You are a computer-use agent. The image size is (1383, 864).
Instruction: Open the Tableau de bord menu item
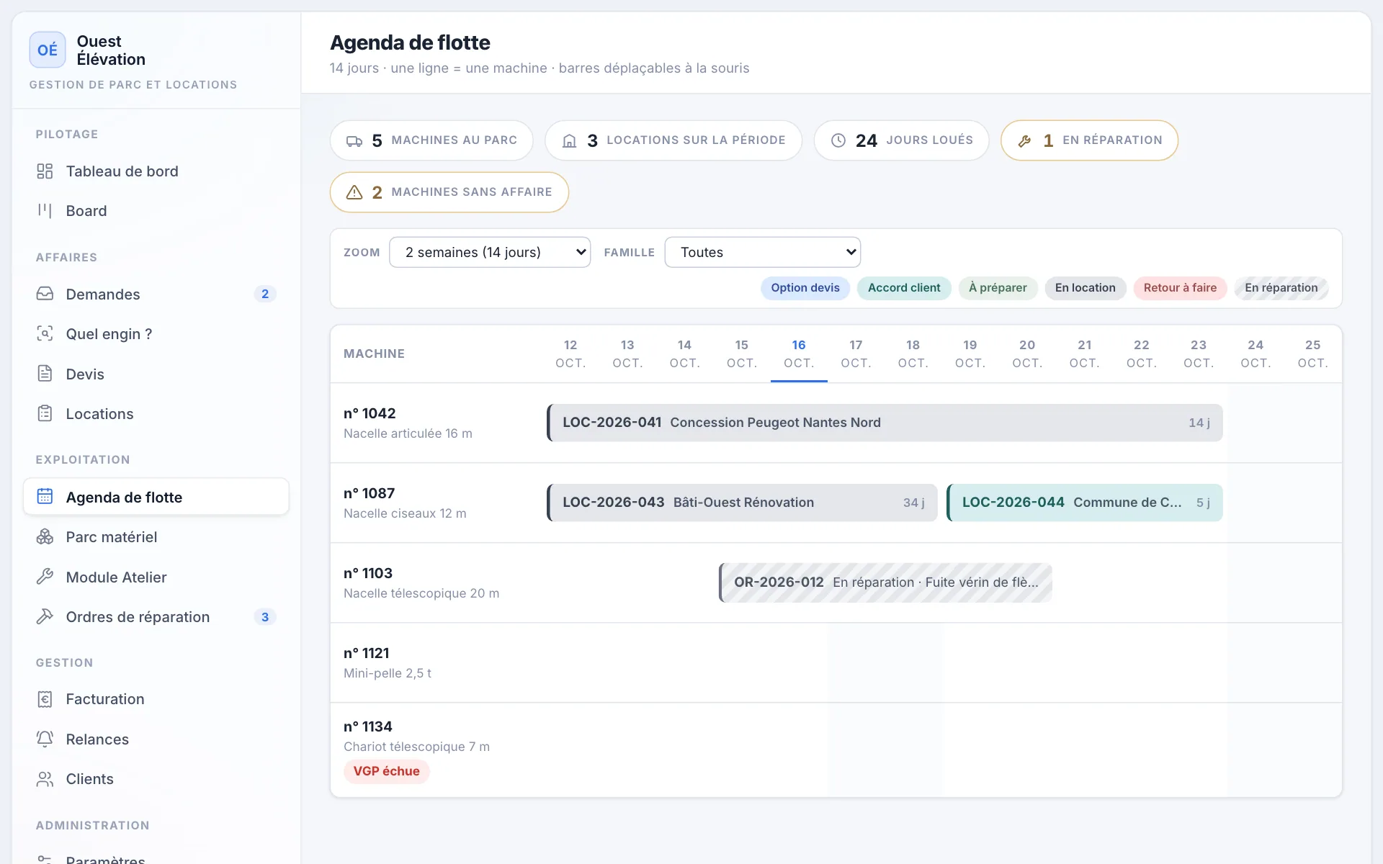pos(156,171)
